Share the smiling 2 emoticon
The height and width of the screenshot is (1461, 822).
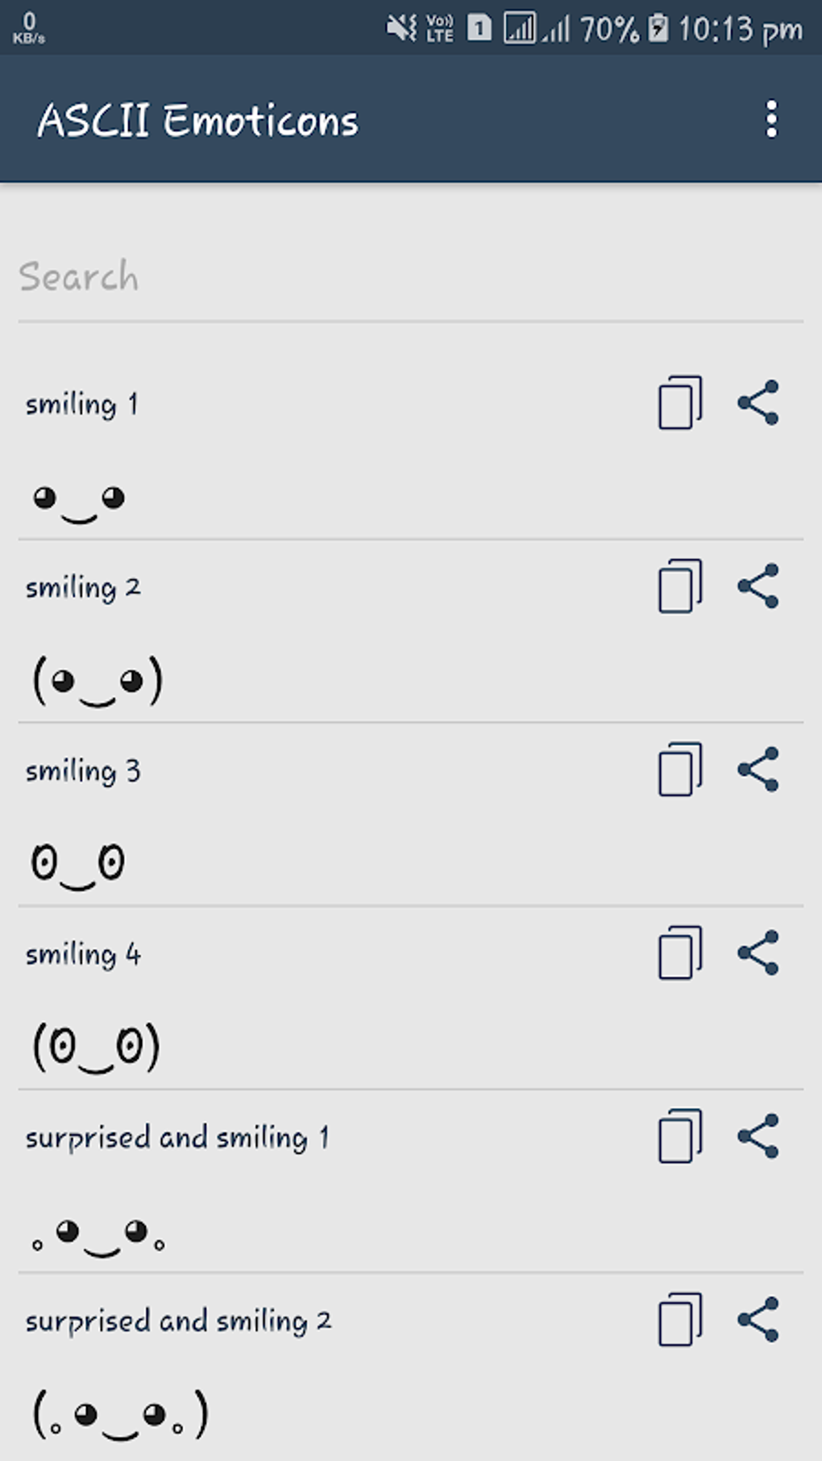click(x=758, y=586)
